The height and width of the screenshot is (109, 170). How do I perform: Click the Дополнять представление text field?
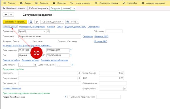coord(109,97)
